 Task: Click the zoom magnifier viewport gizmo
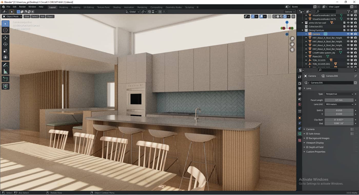pos(292,39)
